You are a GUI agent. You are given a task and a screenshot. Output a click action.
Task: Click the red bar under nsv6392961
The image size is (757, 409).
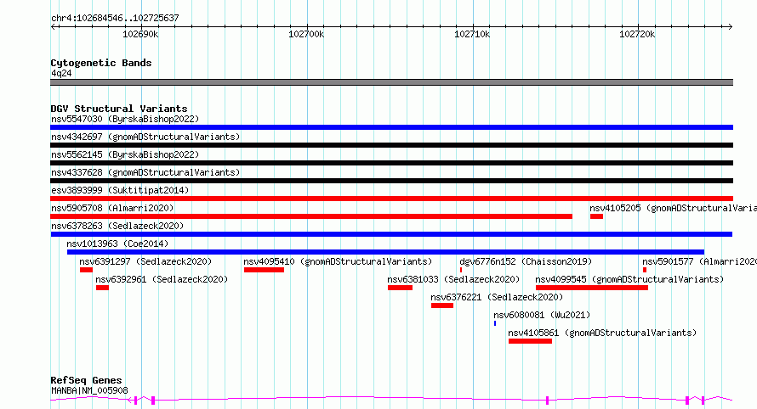click(x=102, y=289)
